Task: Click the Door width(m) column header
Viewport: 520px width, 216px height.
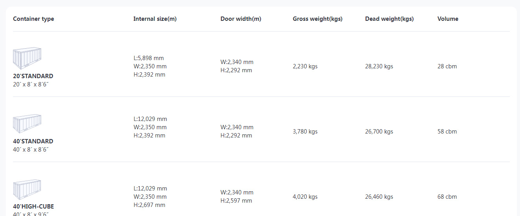Action: pyautogui.click(x=241, y=19)
